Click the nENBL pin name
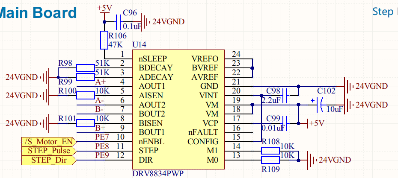 tap(151, 142)
